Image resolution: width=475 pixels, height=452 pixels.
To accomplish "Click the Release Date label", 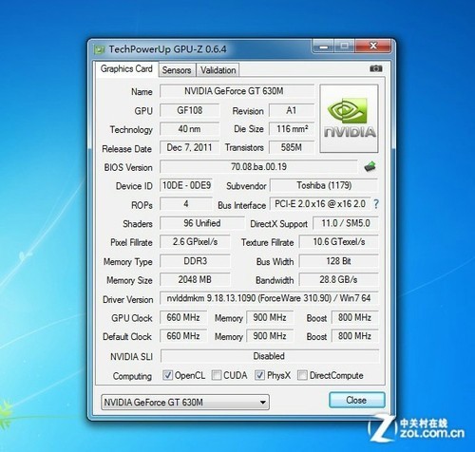I will pyautogui.click(x=126, y=149).
